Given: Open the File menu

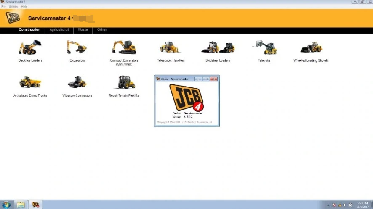Looking at the screenshot, I should click(3, 7).
